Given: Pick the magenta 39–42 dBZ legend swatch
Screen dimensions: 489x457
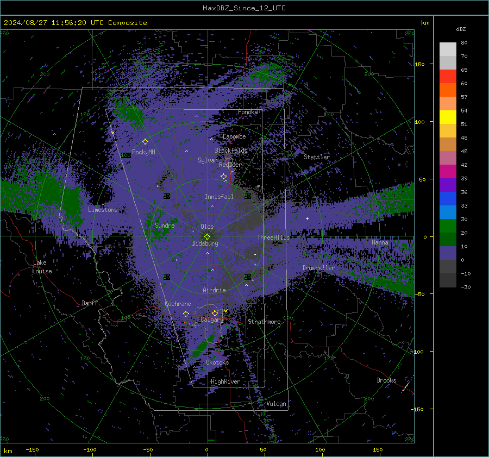Looking at the screenshot, I should coord(448,172).
